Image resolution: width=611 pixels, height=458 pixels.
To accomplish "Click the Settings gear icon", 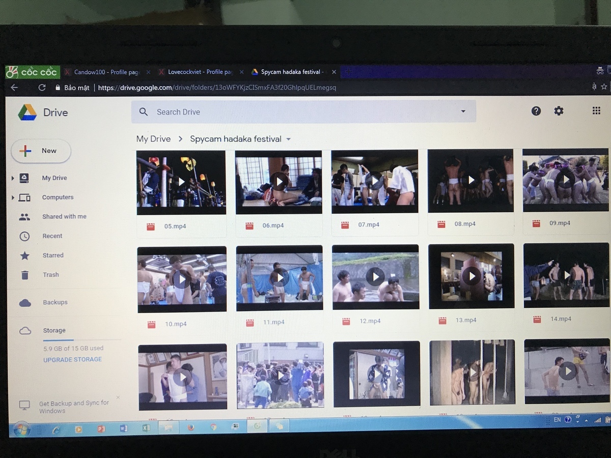I will click(559, 111).
